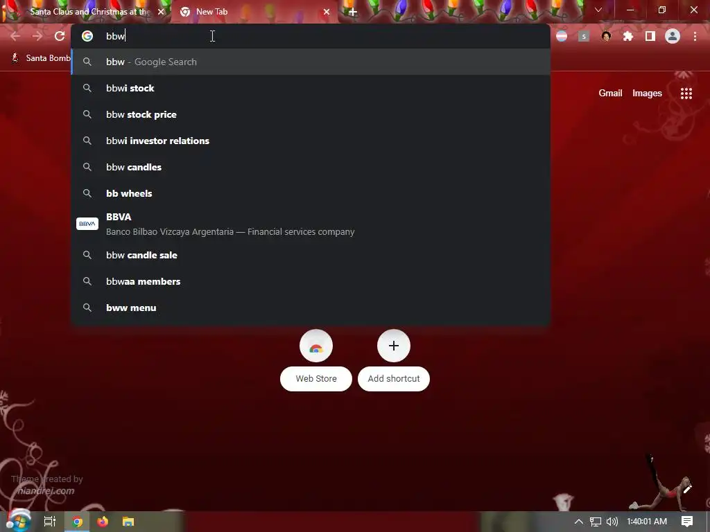Open the notification center icon
The image size is (710, 532).
click(x=687, y=522)
